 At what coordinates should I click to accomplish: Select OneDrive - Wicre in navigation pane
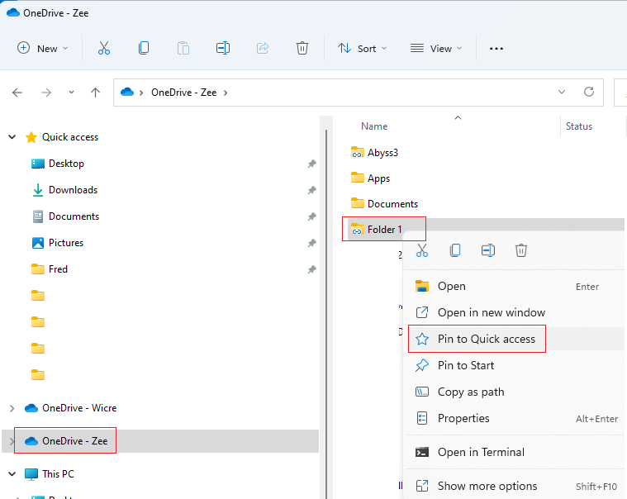pyautogui.click(x=79, y=408)
